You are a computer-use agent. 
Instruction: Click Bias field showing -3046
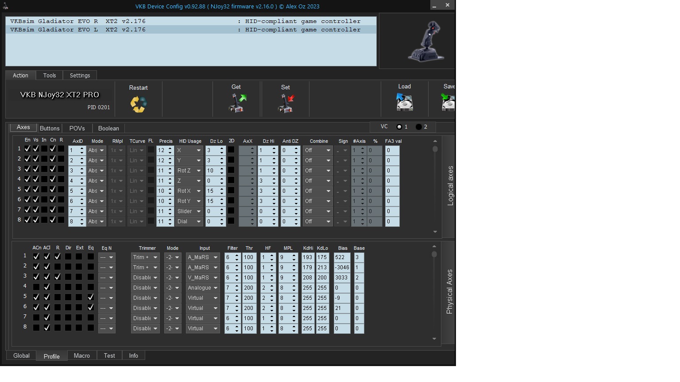coord(342,267)
